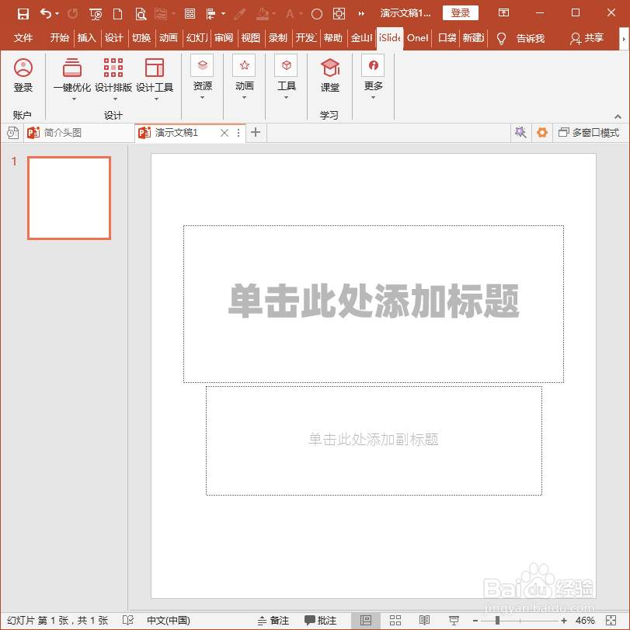Switch to the 插入 ribbon tab
630x630 pixels.
tap(89, 37)
